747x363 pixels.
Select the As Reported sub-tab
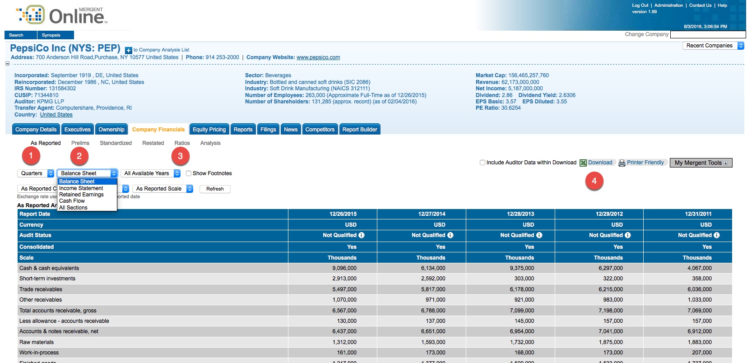tap(46, 143)
